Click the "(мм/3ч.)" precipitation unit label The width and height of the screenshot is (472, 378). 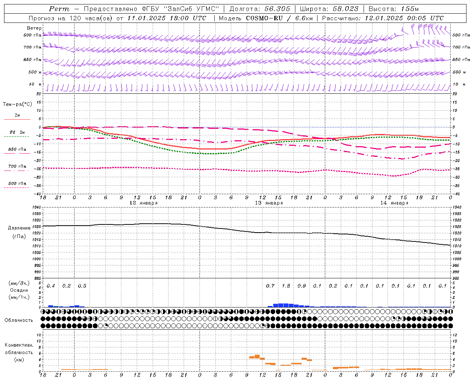coord(19,283)
